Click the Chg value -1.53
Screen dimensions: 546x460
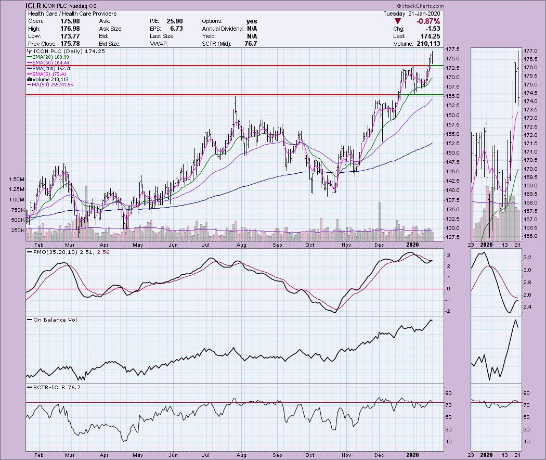(x=432, y=29)
